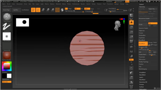Image resolution: width=161 pixels, height=90 pixels.
Task: Open the Alpha menu
Action: click(4, 4)
